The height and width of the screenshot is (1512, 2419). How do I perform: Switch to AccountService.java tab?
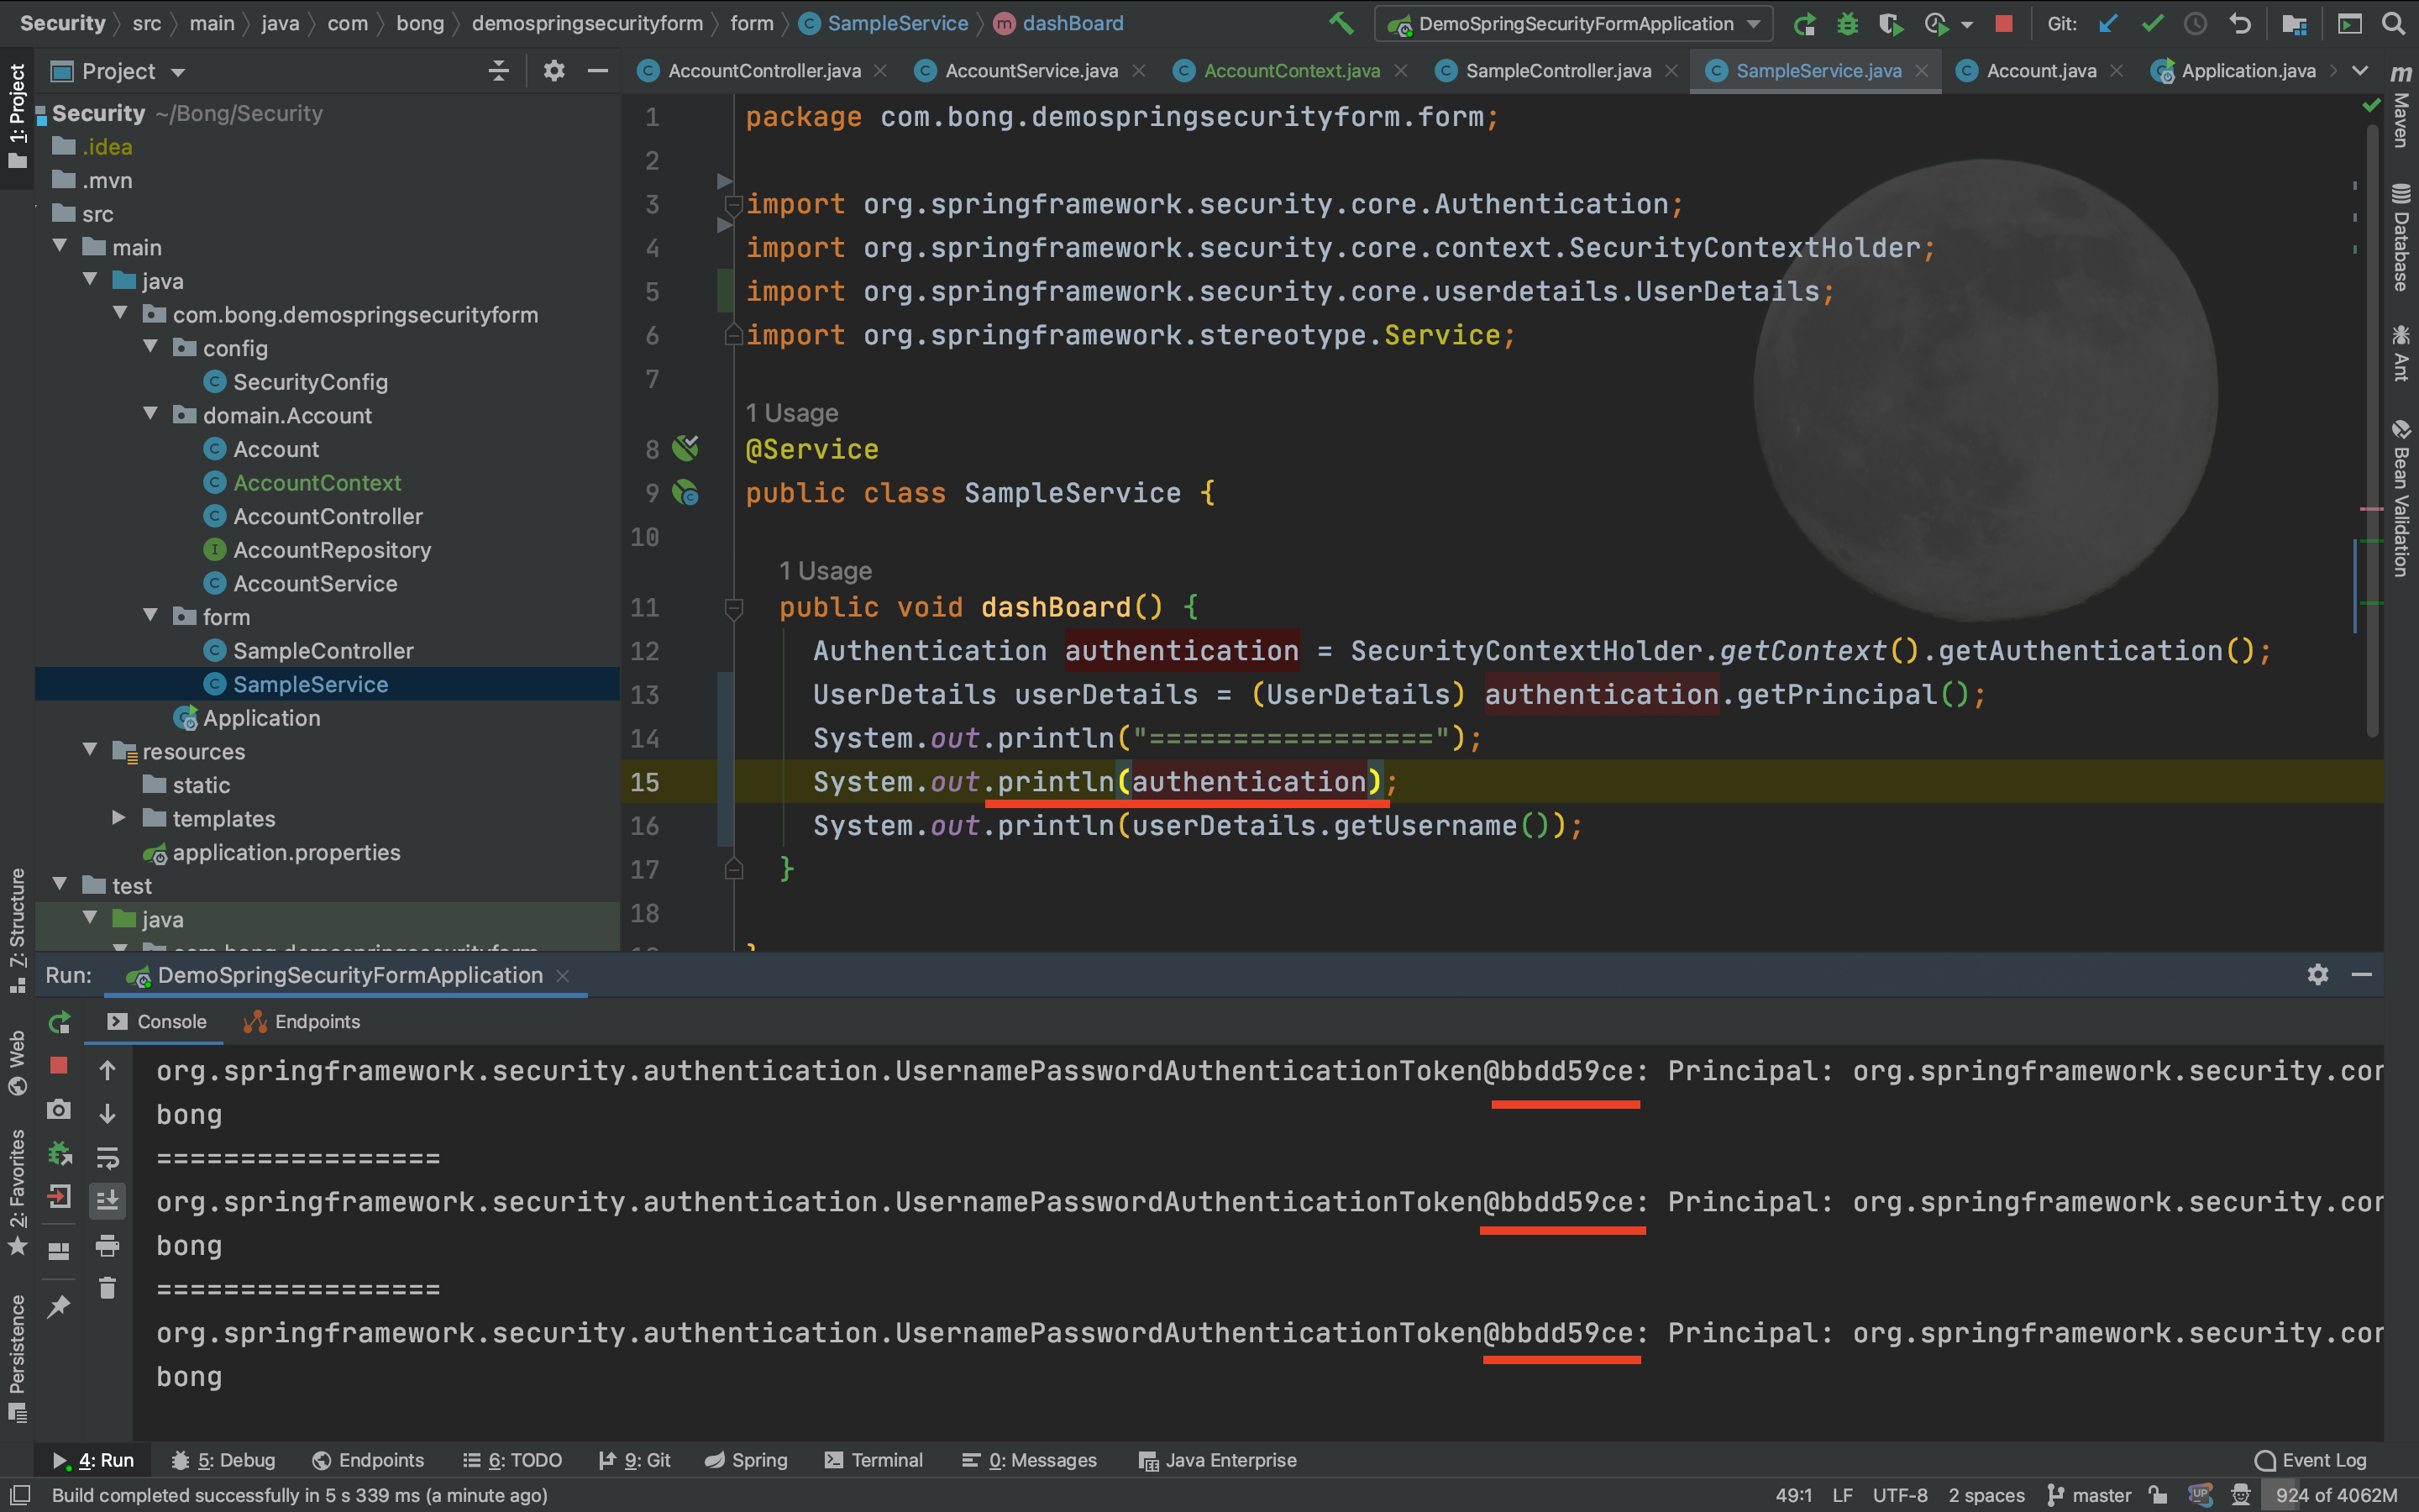pyautogui.click(x=1031, y=71)
